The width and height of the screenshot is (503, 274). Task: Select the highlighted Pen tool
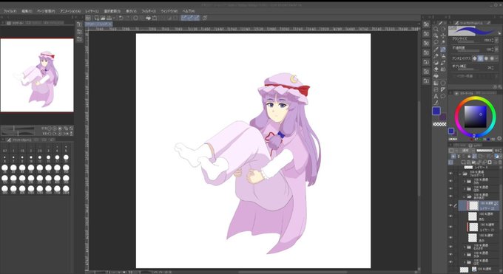pyautogui.click(x=443, y=49)
